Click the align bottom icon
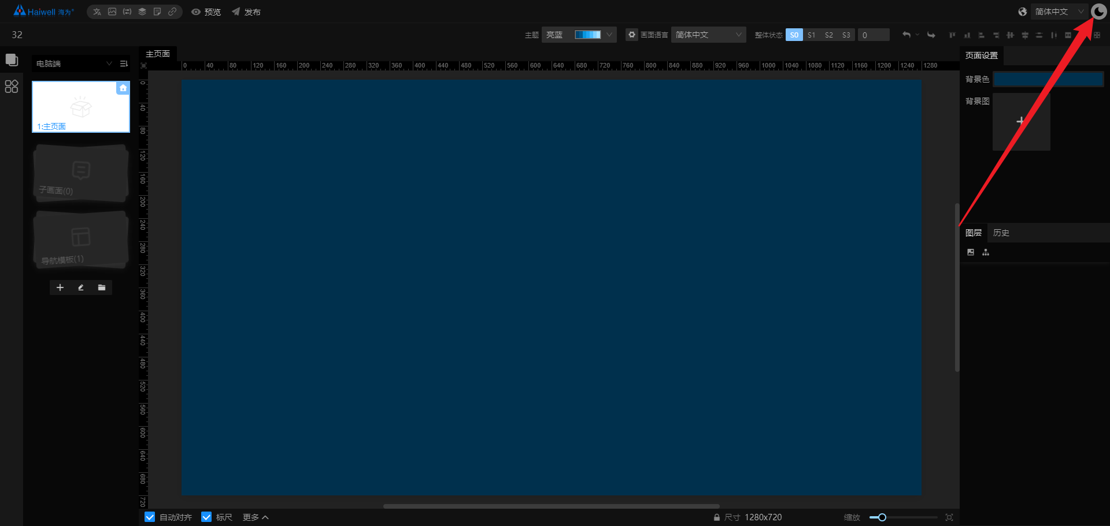Image resolution: width=1110 pixels, height=526 pixels. tap(967, 35)
